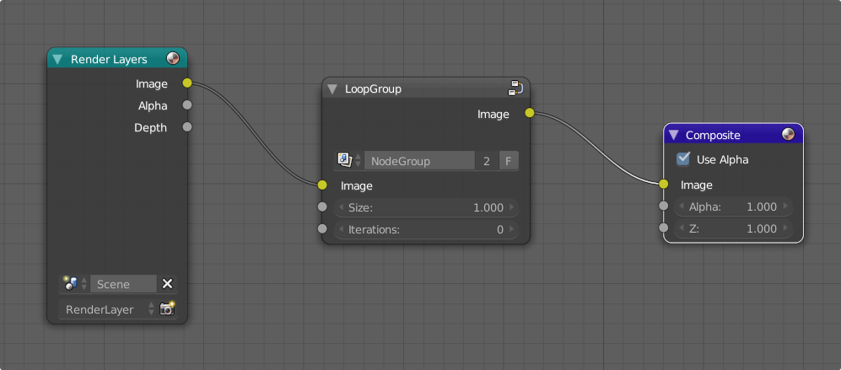Collapse the Render Layers node
The width and height of the screenshot is (841, 370).
(x=57, y=59)
